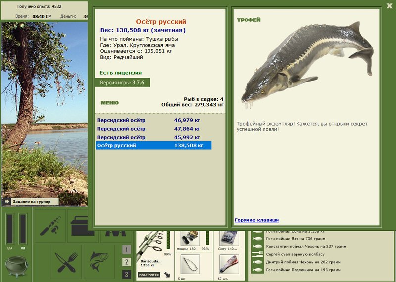
Task: Switch to rod slot 2
Action: [x=127, y=262]
